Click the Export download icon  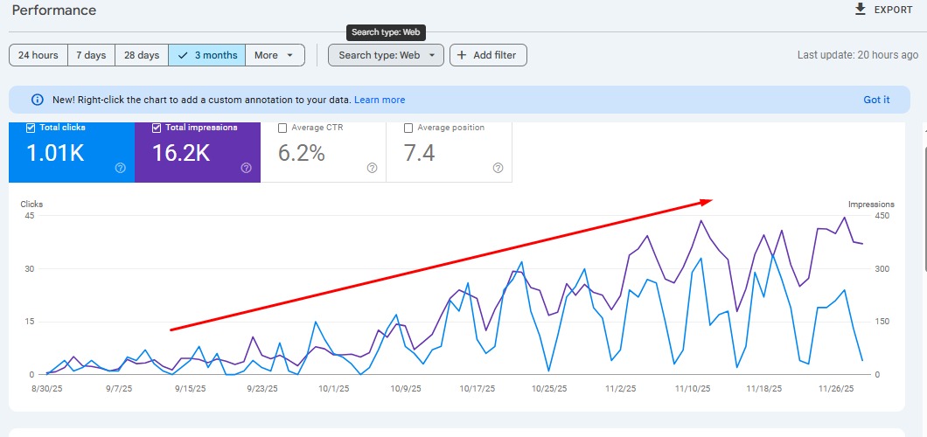coord(861,10)
